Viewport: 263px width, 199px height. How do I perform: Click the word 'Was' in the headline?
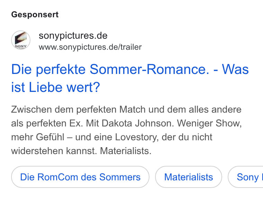[x=235, y=69]
